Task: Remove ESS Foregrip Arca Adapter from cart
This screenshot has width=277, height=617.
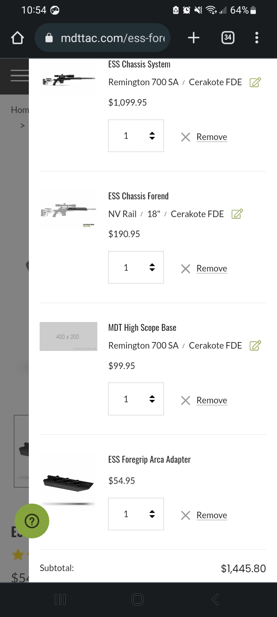Action: (x=204, y=515)
